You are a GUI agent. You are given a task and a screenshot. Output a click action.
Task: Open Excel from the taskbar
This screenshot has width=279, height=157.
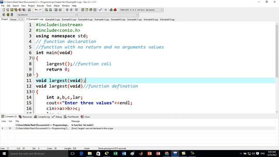tap(115, 154)
